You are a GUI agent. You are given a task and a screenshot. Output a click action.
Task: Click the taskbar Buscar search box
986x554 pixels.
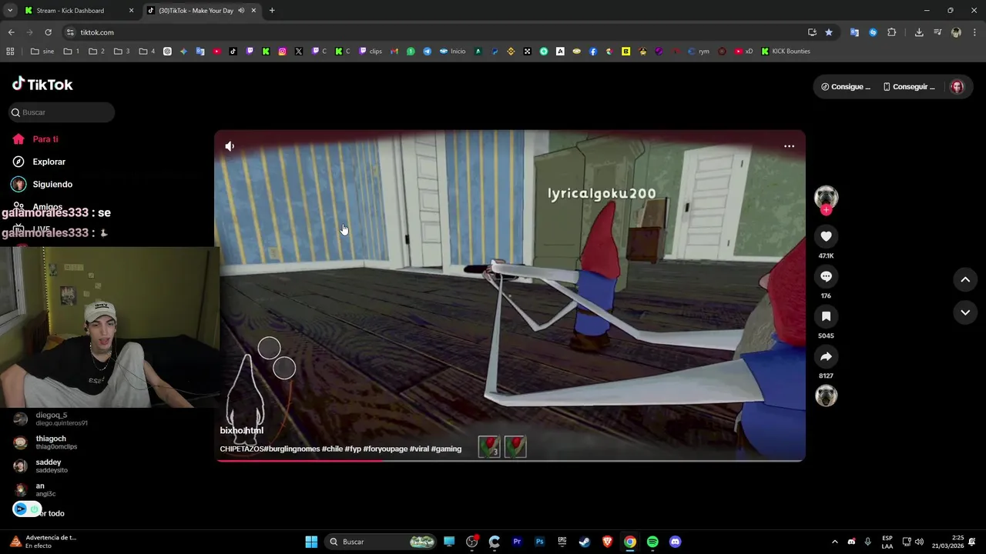[381, 542]
